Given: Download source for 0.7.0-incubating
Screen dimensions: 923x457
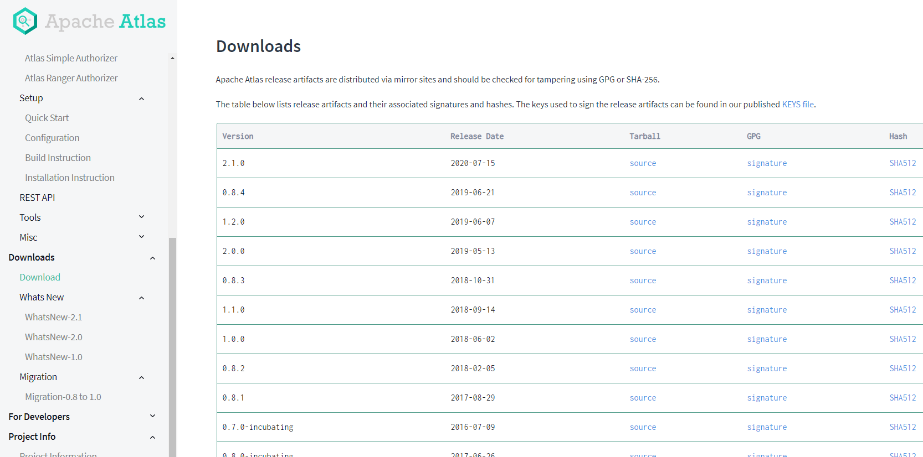Looking at the screenshot, I should pyautogui.click(x=643, y=427).
